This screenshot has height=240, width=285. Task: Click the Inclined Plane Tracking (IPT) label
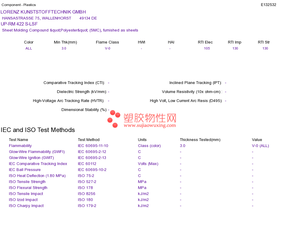[x=196, y=83]
